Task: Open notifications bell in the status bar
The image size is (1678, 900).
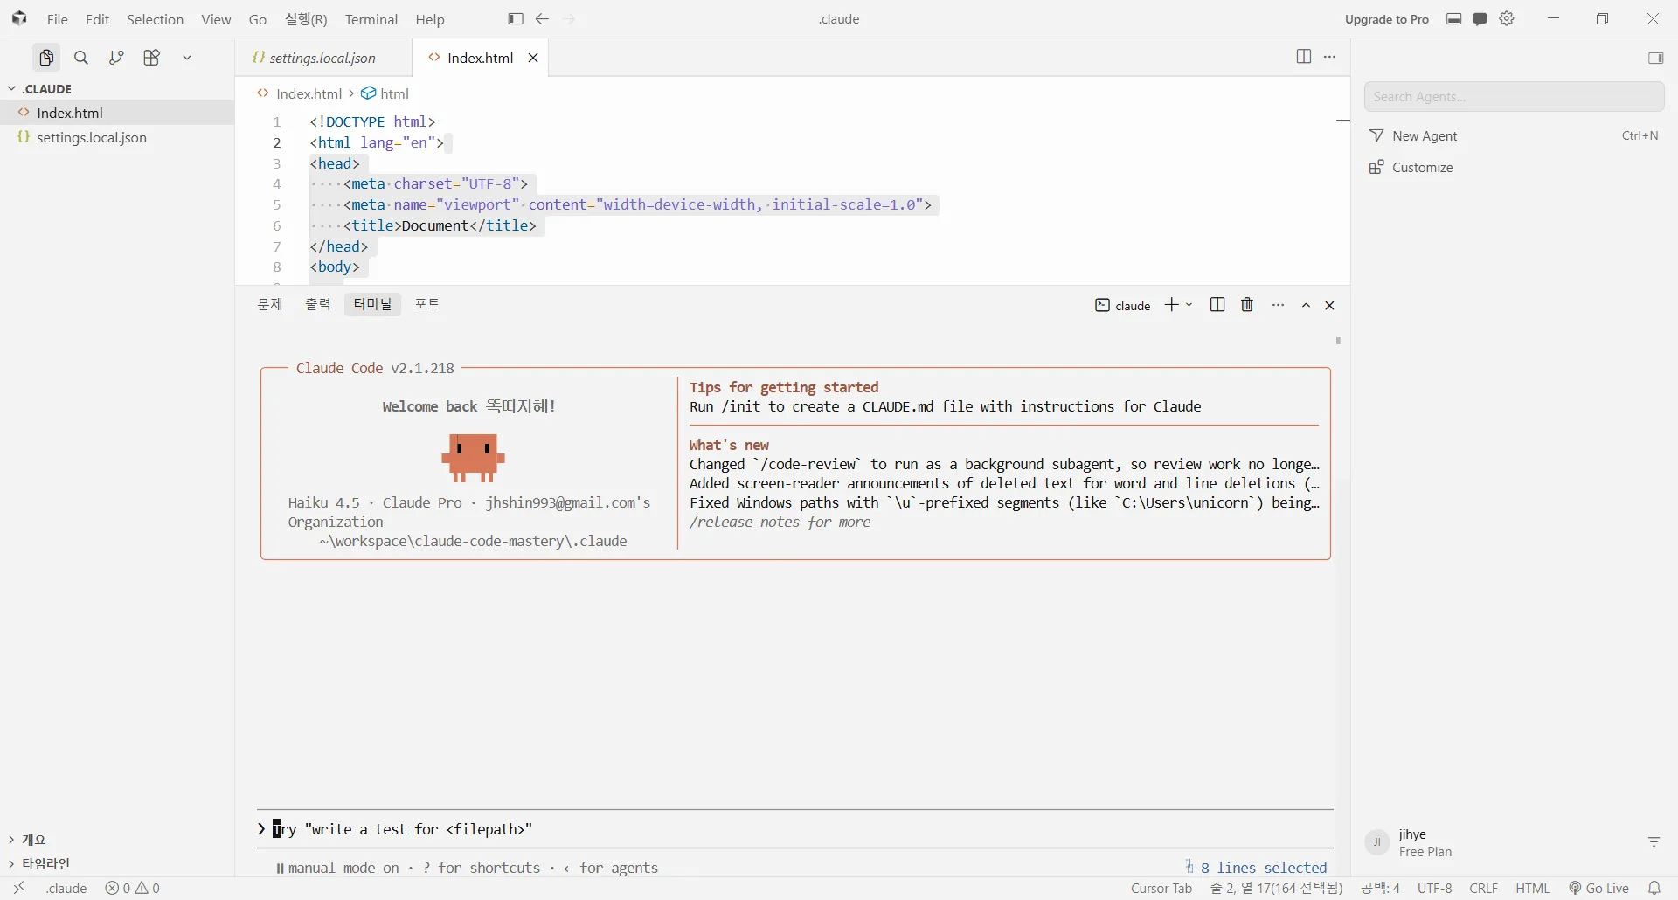Action: [x=1654, y=888]
